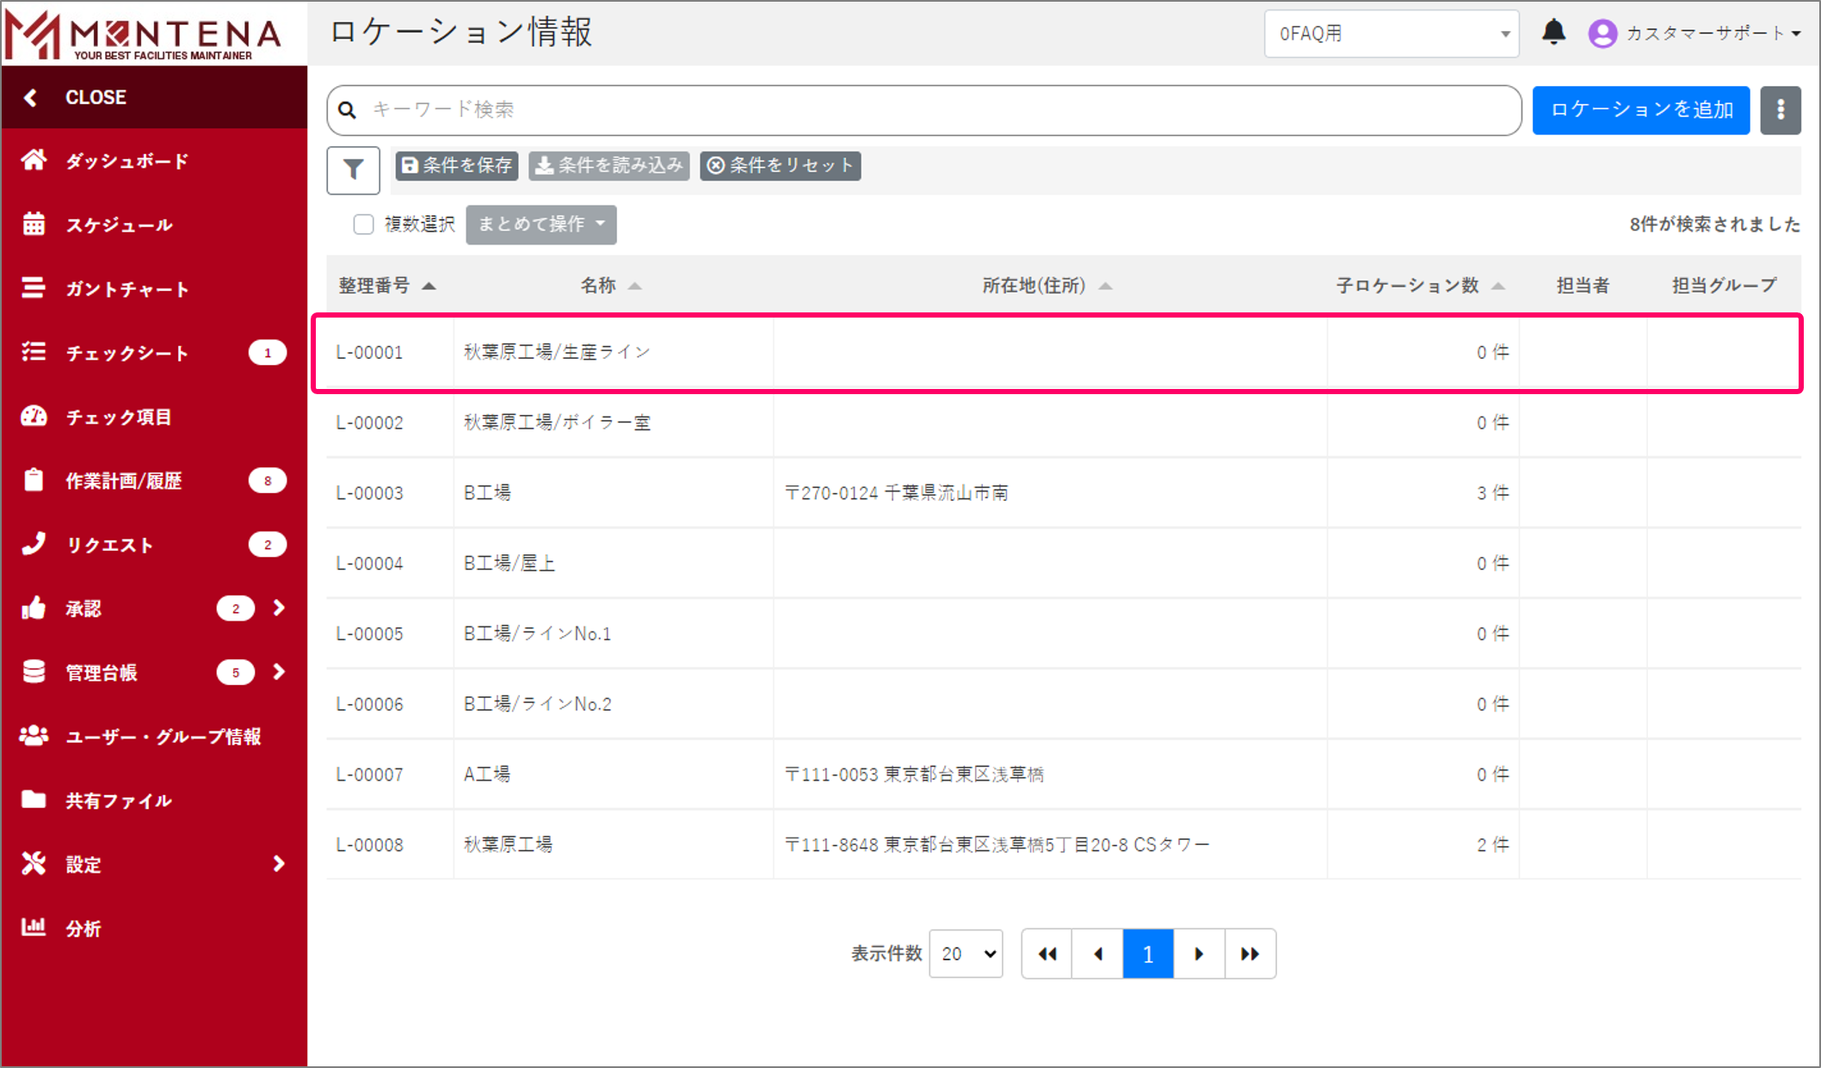Expand the 承認 sidebar item
Viewport: 1821px width, 1068px height.
279,608
